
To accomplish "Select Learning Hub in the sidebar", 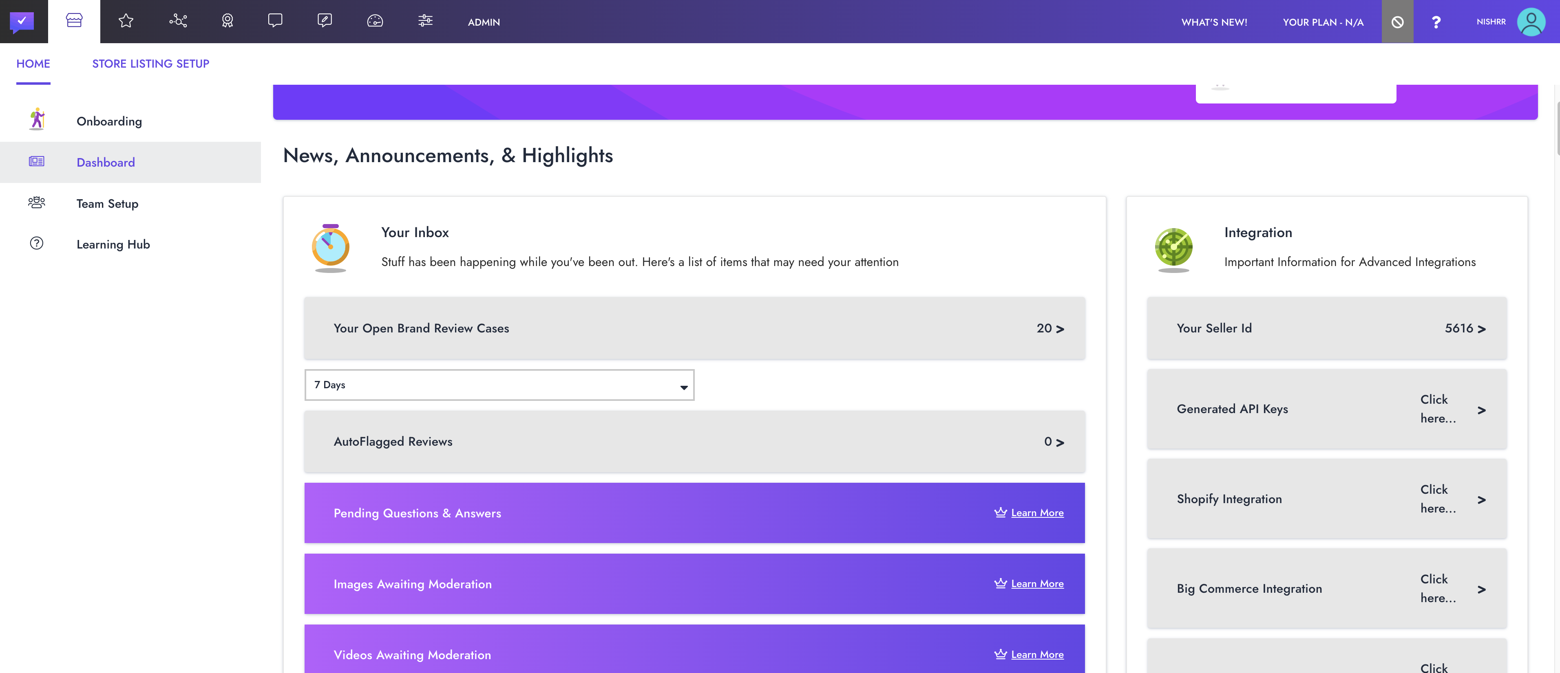I will 130,244.
